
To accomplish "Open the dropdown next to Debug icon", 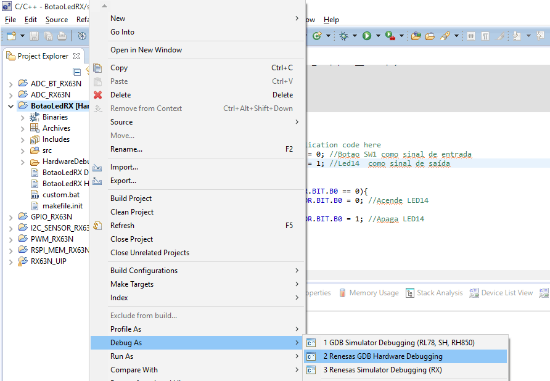I will click(355, 36).
